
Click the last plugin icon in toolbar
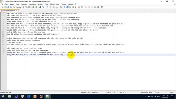[102, 7]
